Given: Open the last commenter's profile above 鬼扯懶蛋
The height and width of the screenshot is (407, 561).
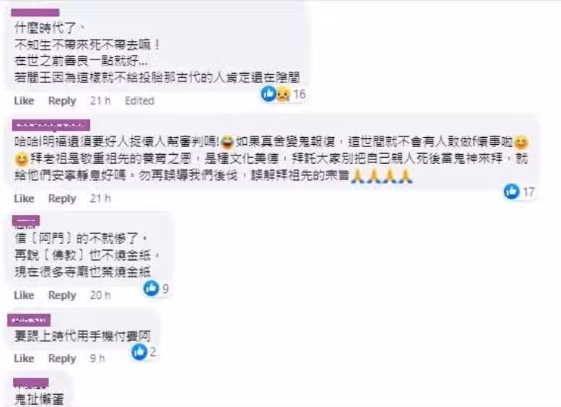Looking at the screenshot, I should click(31, 383).
